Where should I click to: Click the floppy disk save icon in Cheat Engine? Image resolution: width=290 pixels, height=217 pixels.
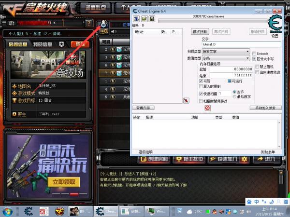tap(152, 19)
